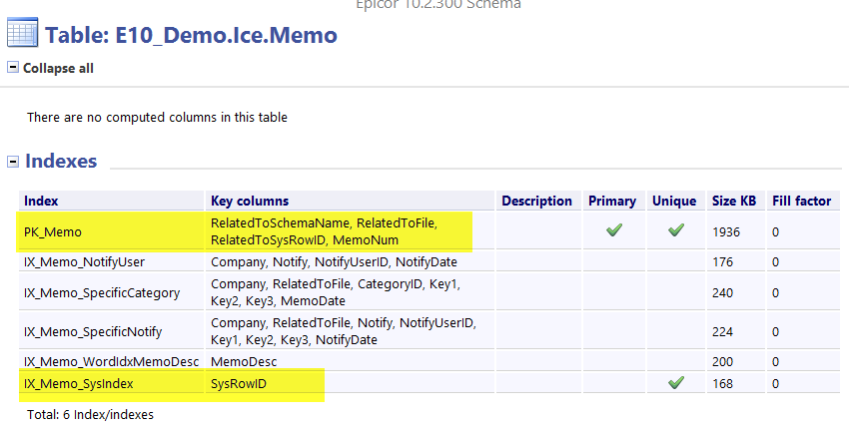
Task: Click the 224 size value
Action: (x=723, y=332)
